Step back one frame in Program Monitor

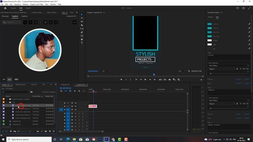click(141, 80)
